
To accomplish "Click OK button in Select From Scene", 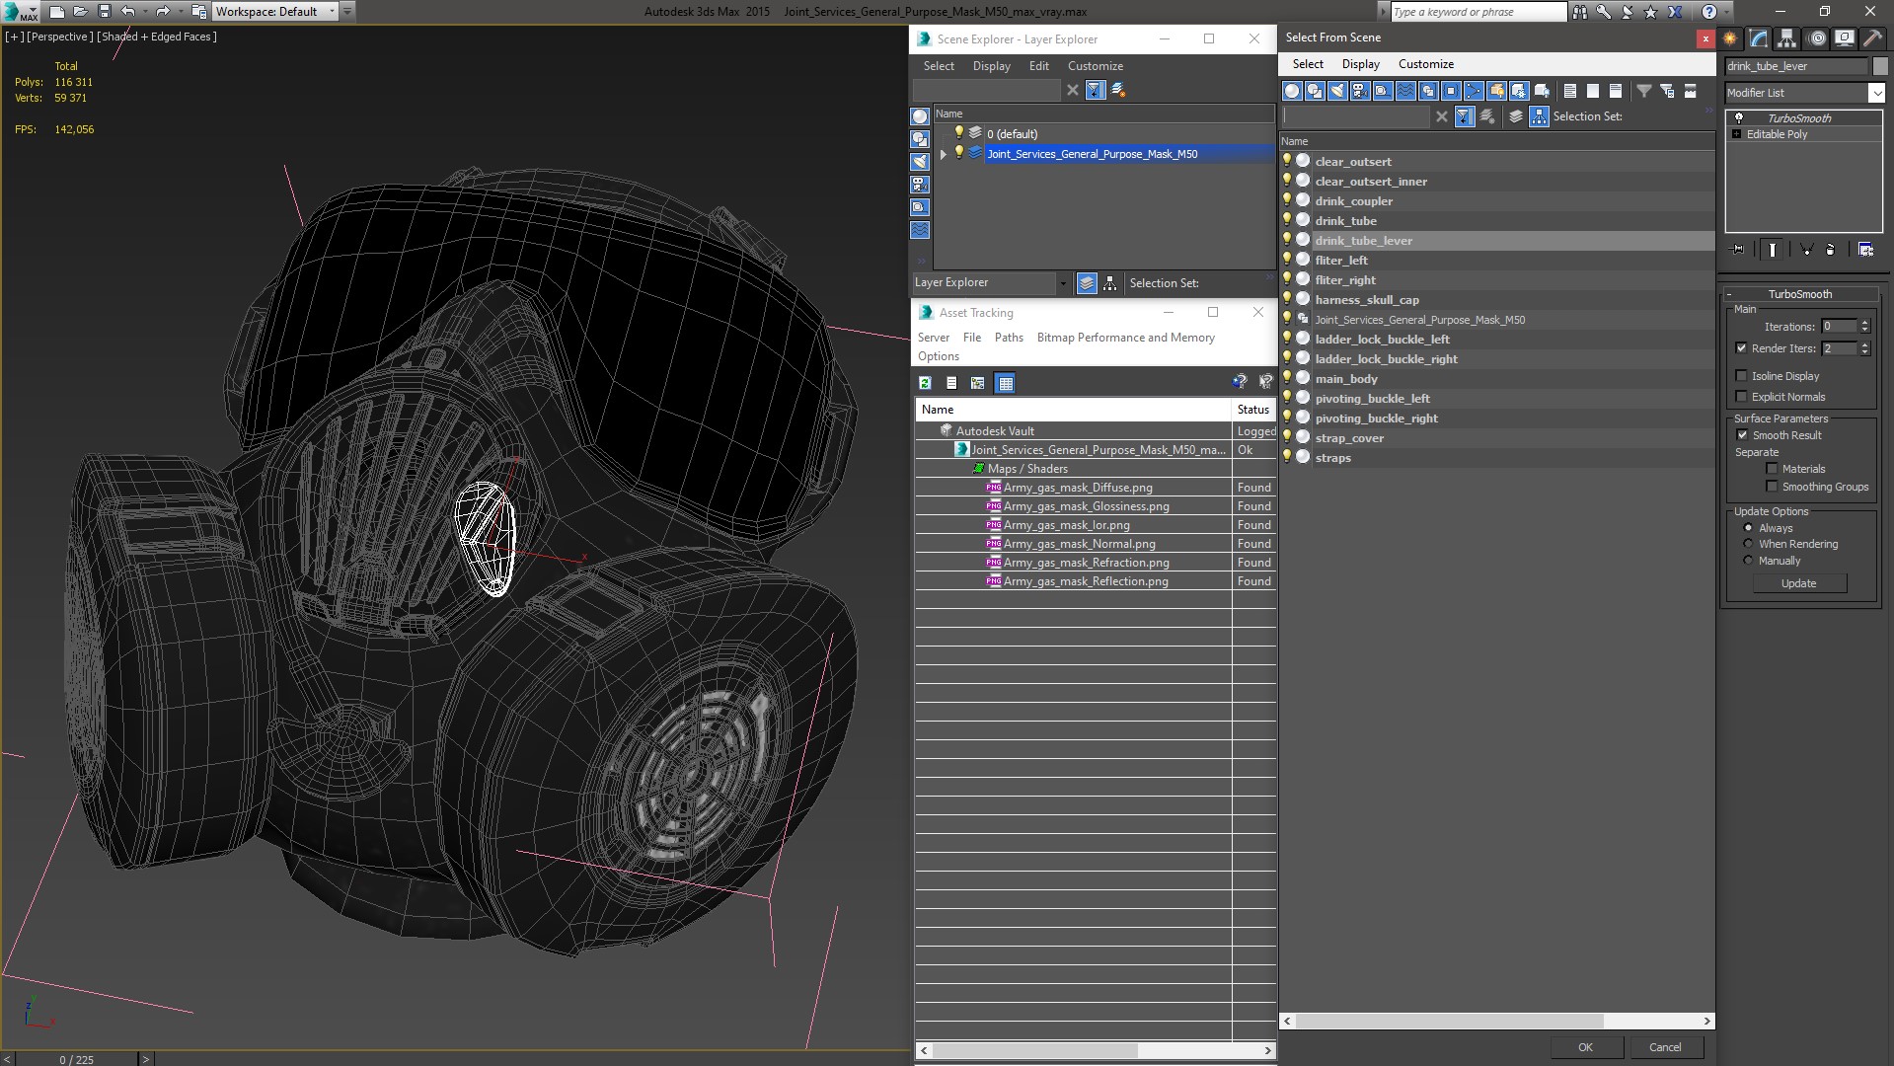I will pos(1585,1047).
